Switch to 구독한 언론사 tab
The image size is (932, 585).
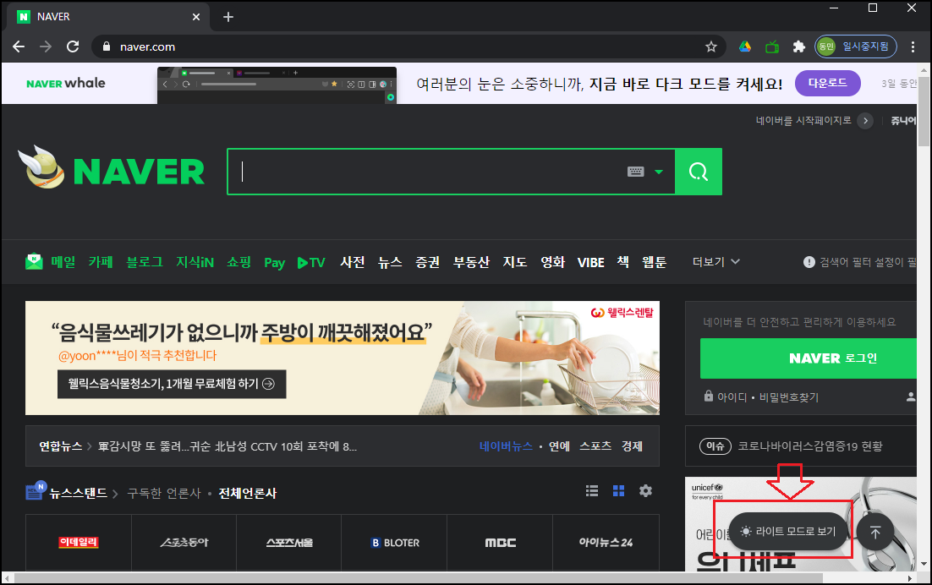tap(164, 493)
